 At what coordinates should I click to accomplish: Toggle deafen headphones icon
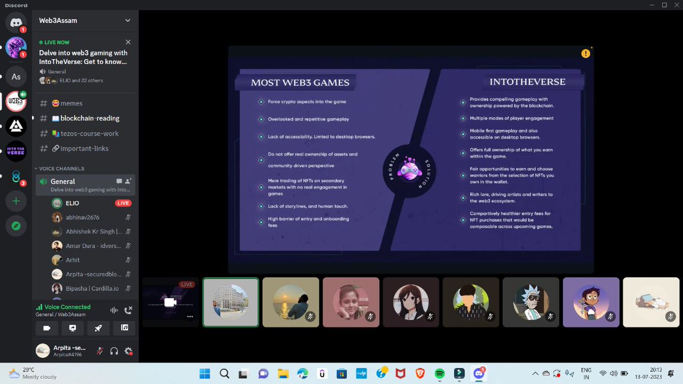pos(114,350)
